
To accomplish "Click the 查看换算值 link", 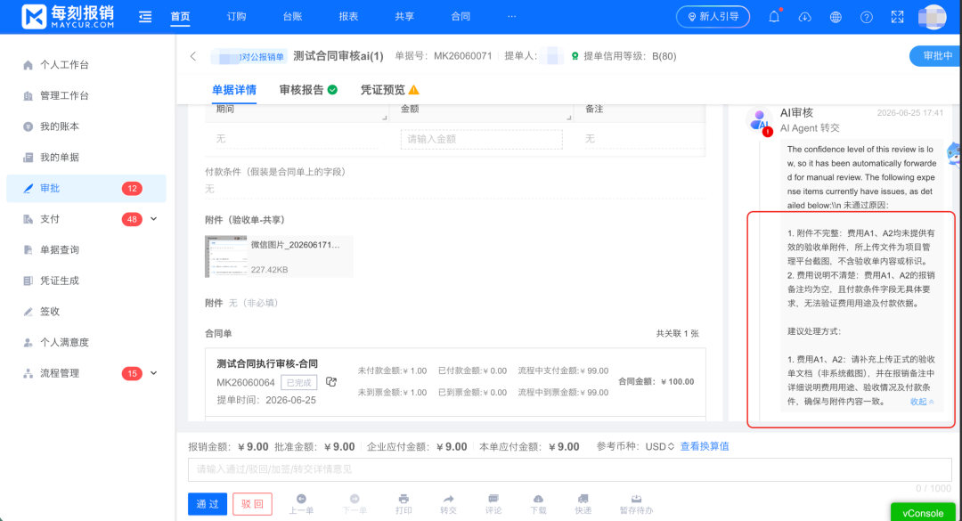I will 705,447.
